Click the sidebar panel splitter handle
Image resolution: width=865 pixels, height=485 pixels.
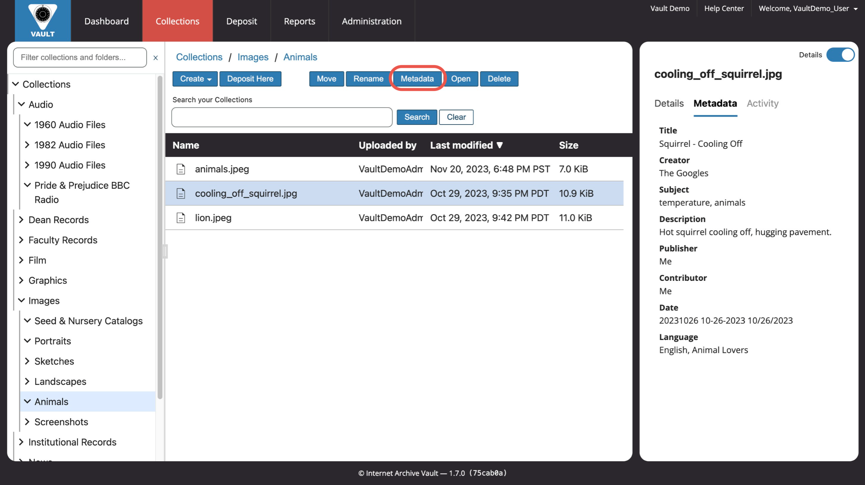coord(165,251)
